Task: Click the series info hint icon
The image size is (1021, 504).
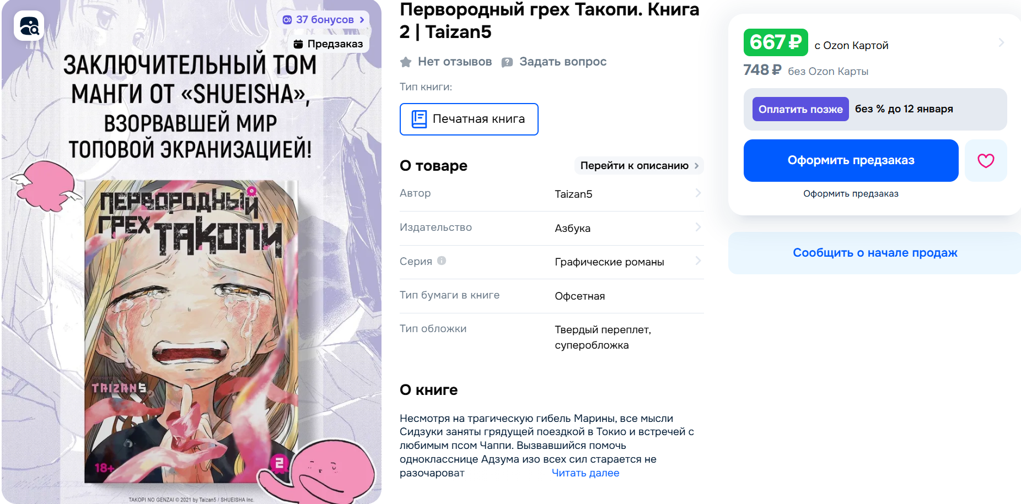Action: [x=442, y=261]
